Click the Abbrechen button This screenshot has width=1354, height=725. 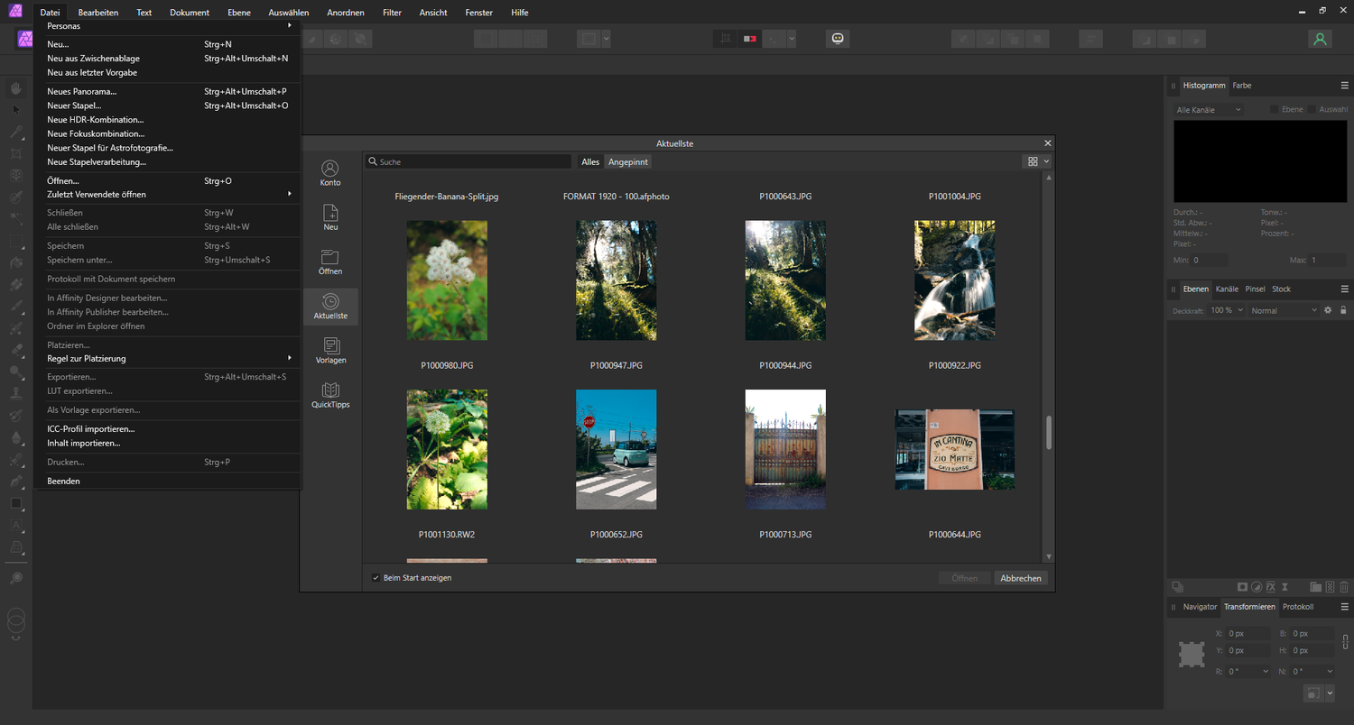pos(1021,578)
